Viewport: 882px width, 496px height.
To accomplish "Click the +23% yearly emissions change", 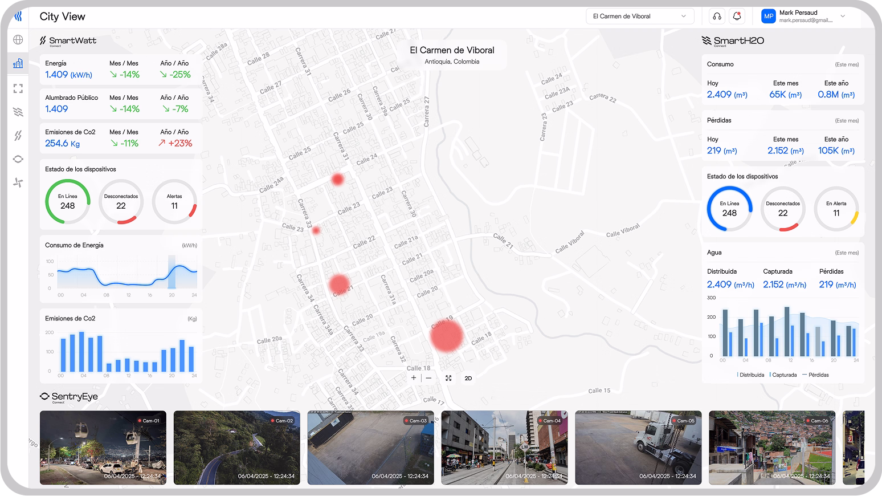I will (x=175, y=144).
